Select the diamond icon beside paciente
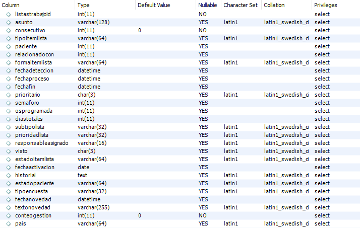 tap(9, 46)
